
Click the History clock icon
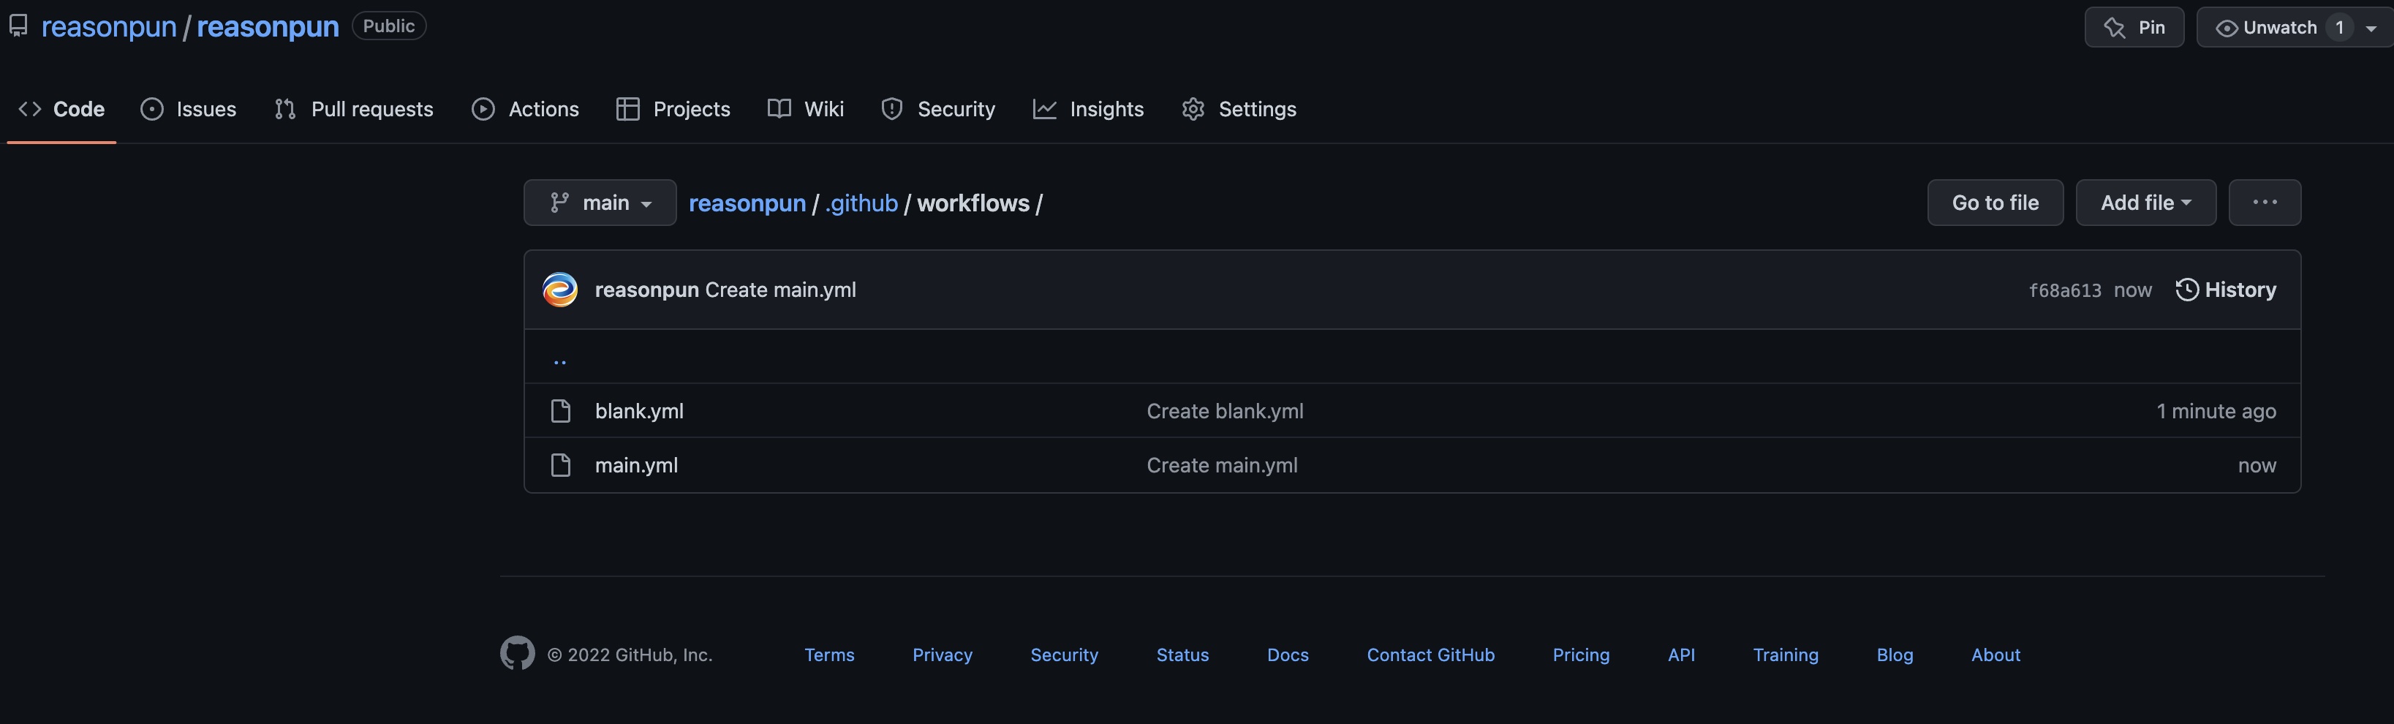tap(2187, 290)
